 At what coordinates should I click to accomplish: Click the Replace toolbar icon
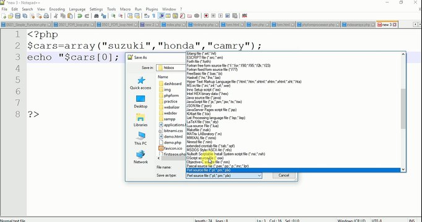(103, 16)
